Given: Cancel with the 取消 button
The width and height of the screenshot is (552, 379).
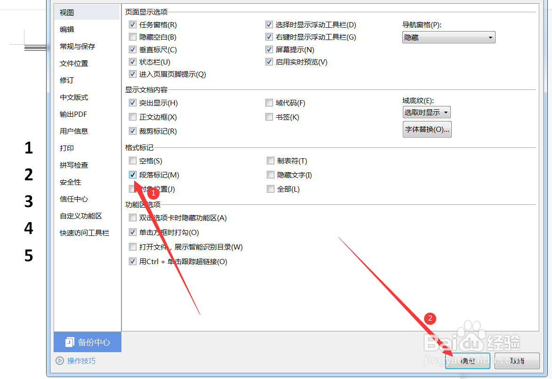Looking at the screenshot, I should pos(517,361).
